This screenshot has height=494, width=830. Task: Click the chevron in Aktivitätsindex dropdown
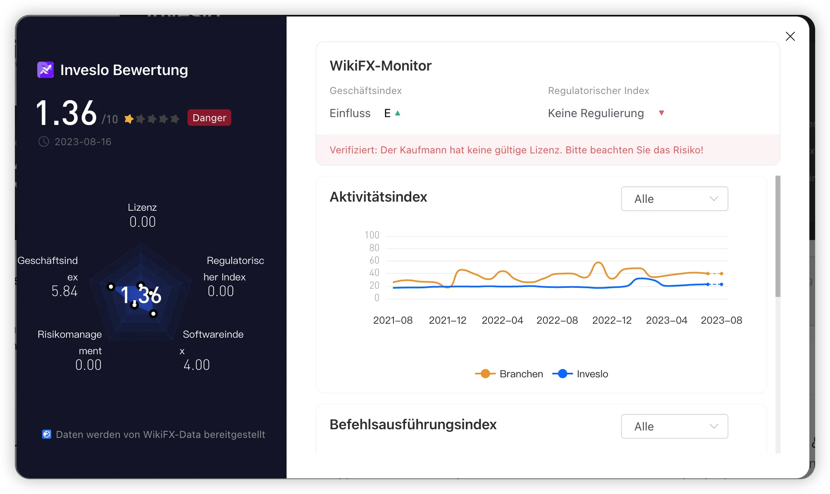[714, 199]
